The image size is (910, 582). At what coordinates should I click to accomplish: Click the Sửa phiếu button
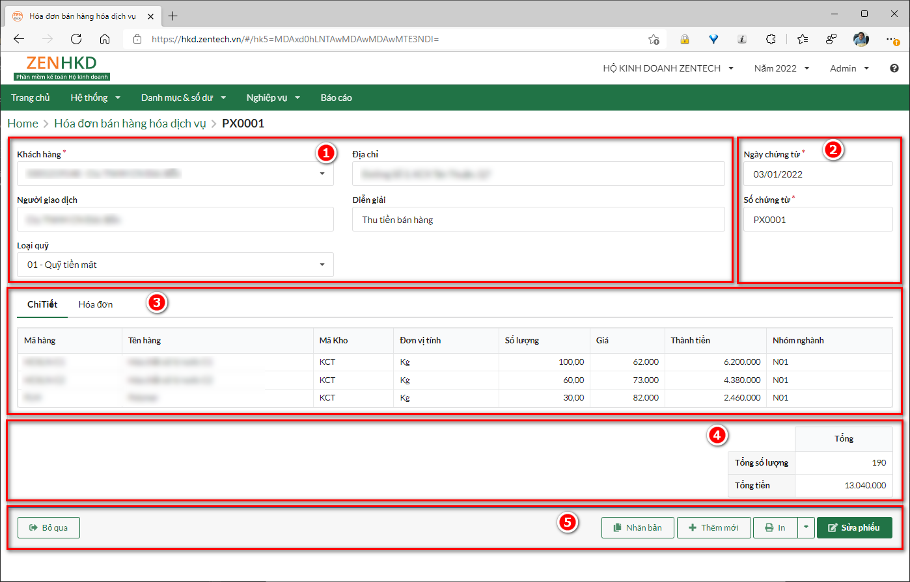pyautogui.click(x=854, y=527)
